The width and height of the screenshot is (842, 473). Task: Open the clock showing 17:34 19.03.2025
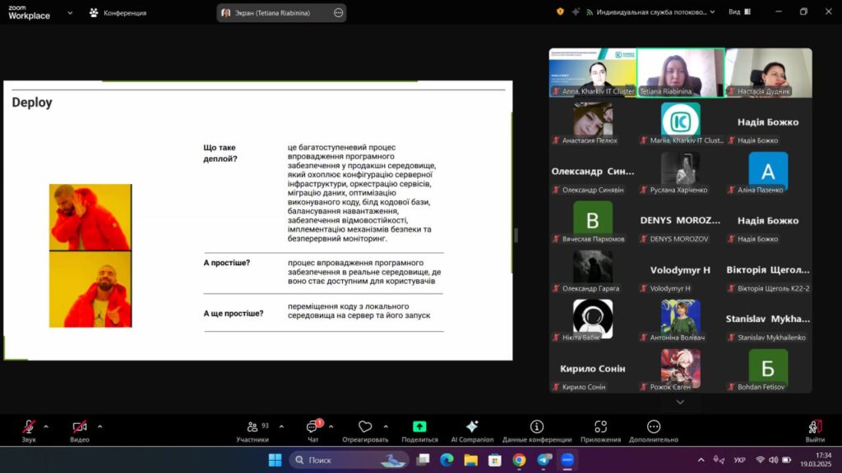pos(816,460)
